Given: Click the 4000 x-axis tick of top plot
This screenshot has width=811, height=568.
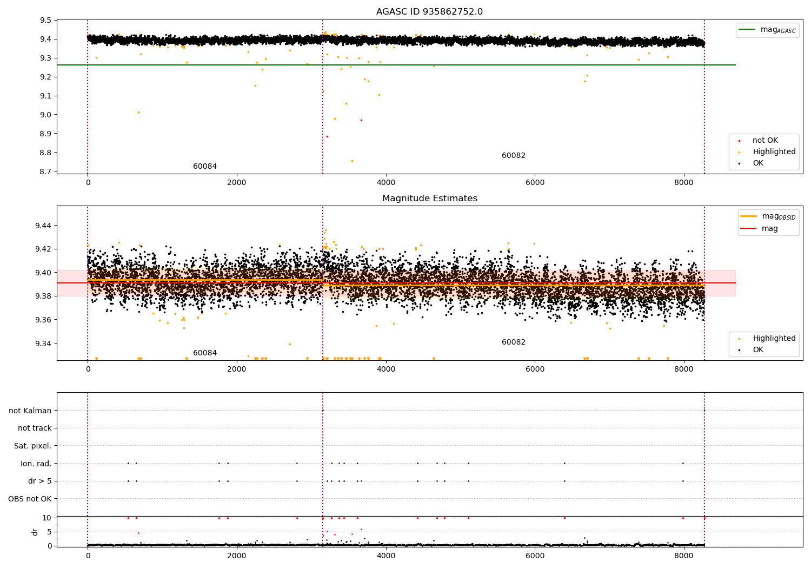Looking at the screenshot, I should coord(386,182).
